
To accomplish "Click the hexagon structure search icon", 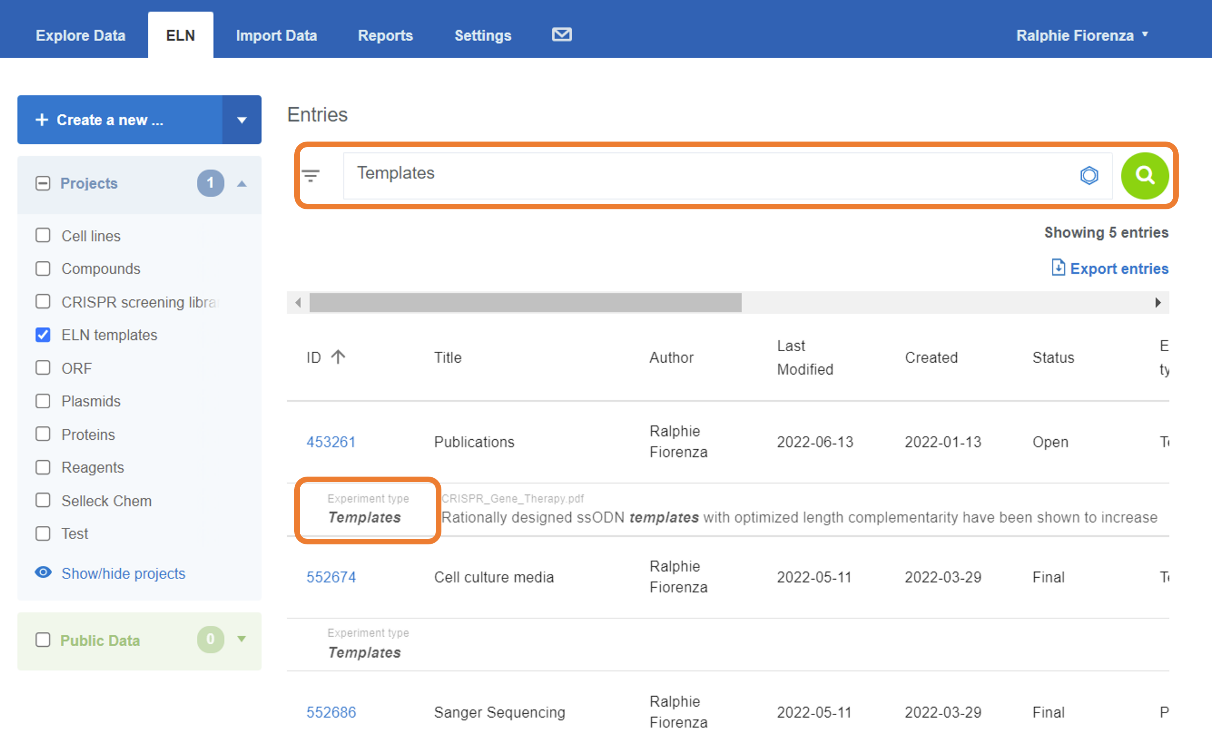I will 1089,175.
